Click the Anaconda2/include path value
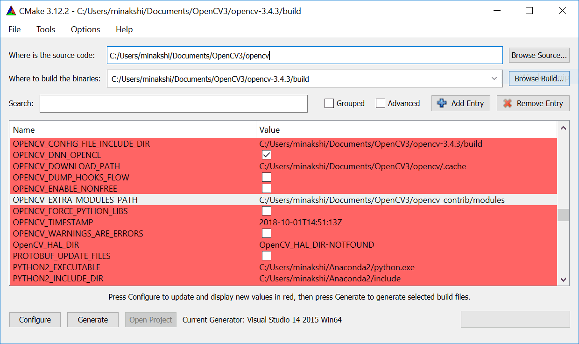This screenshot has width=579, height=344. click(330, 278)
